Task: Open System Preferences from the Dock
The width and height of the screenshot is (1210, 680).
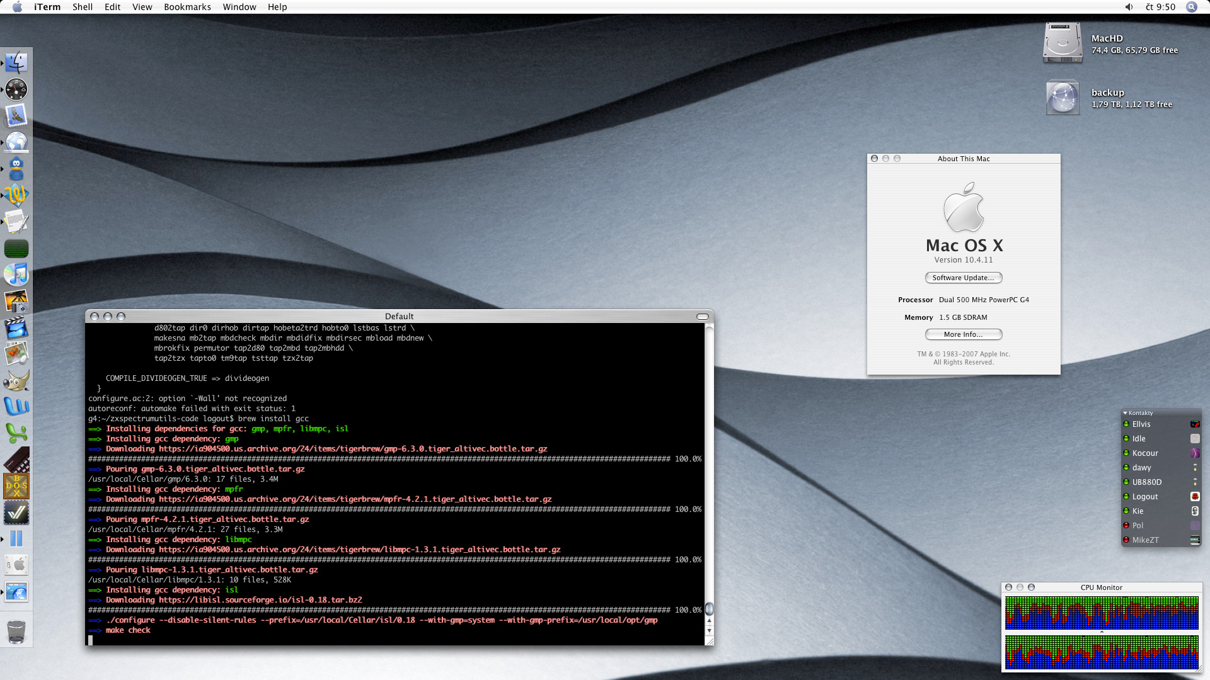Action: pyautogui.click(x=16, y=565)
